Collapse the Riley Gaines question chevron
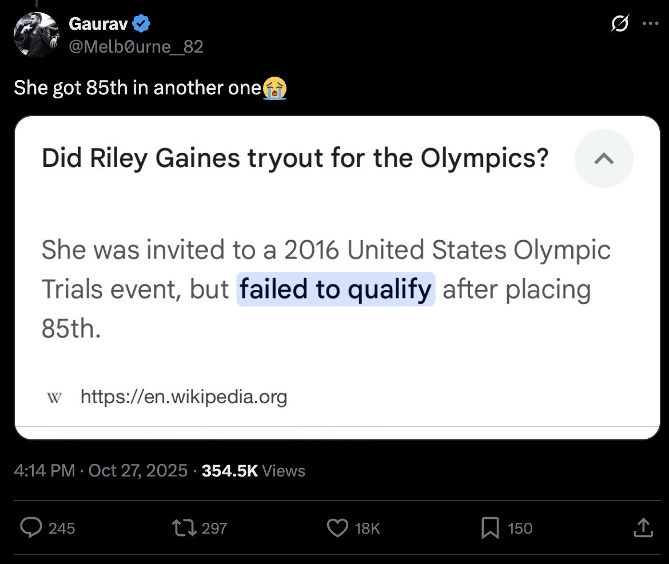 tap(604, 158)
